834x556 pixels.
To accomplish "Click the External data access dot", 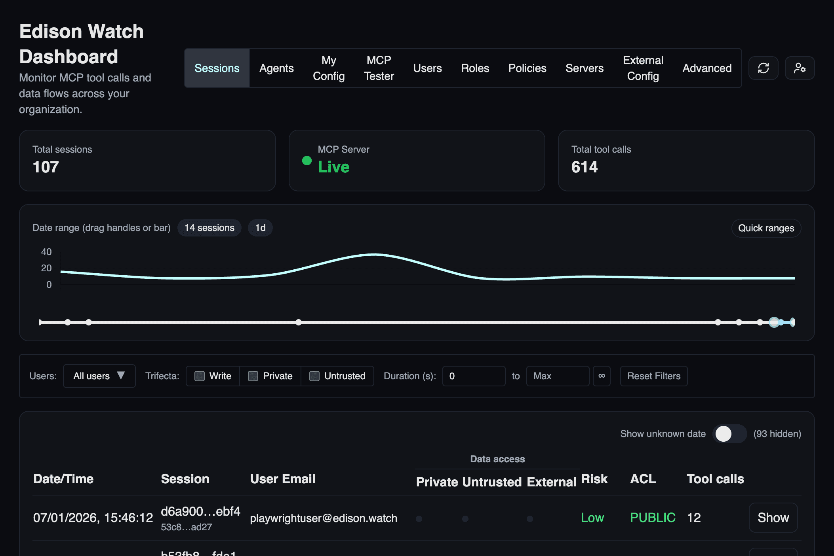I will coord(530,518).
